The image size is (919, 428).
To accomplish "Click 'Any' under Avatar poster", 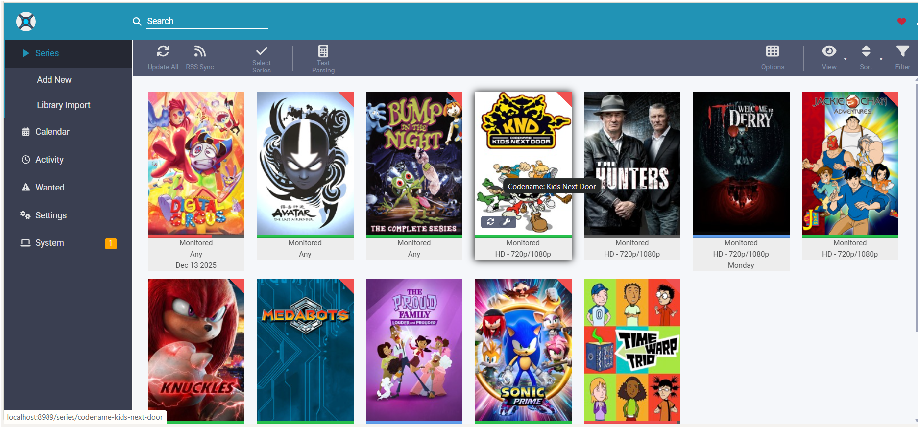I will tap(305, 254).
